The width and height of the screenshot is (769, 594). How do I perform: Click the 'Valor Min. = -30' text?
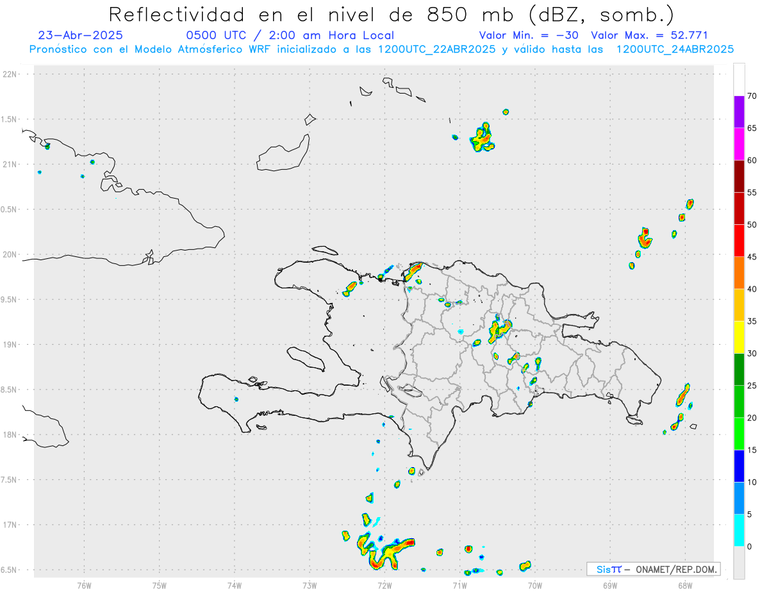[529, 35]
